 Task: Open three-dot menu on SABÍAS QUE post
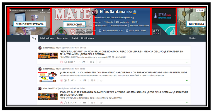tap(187, 81)
